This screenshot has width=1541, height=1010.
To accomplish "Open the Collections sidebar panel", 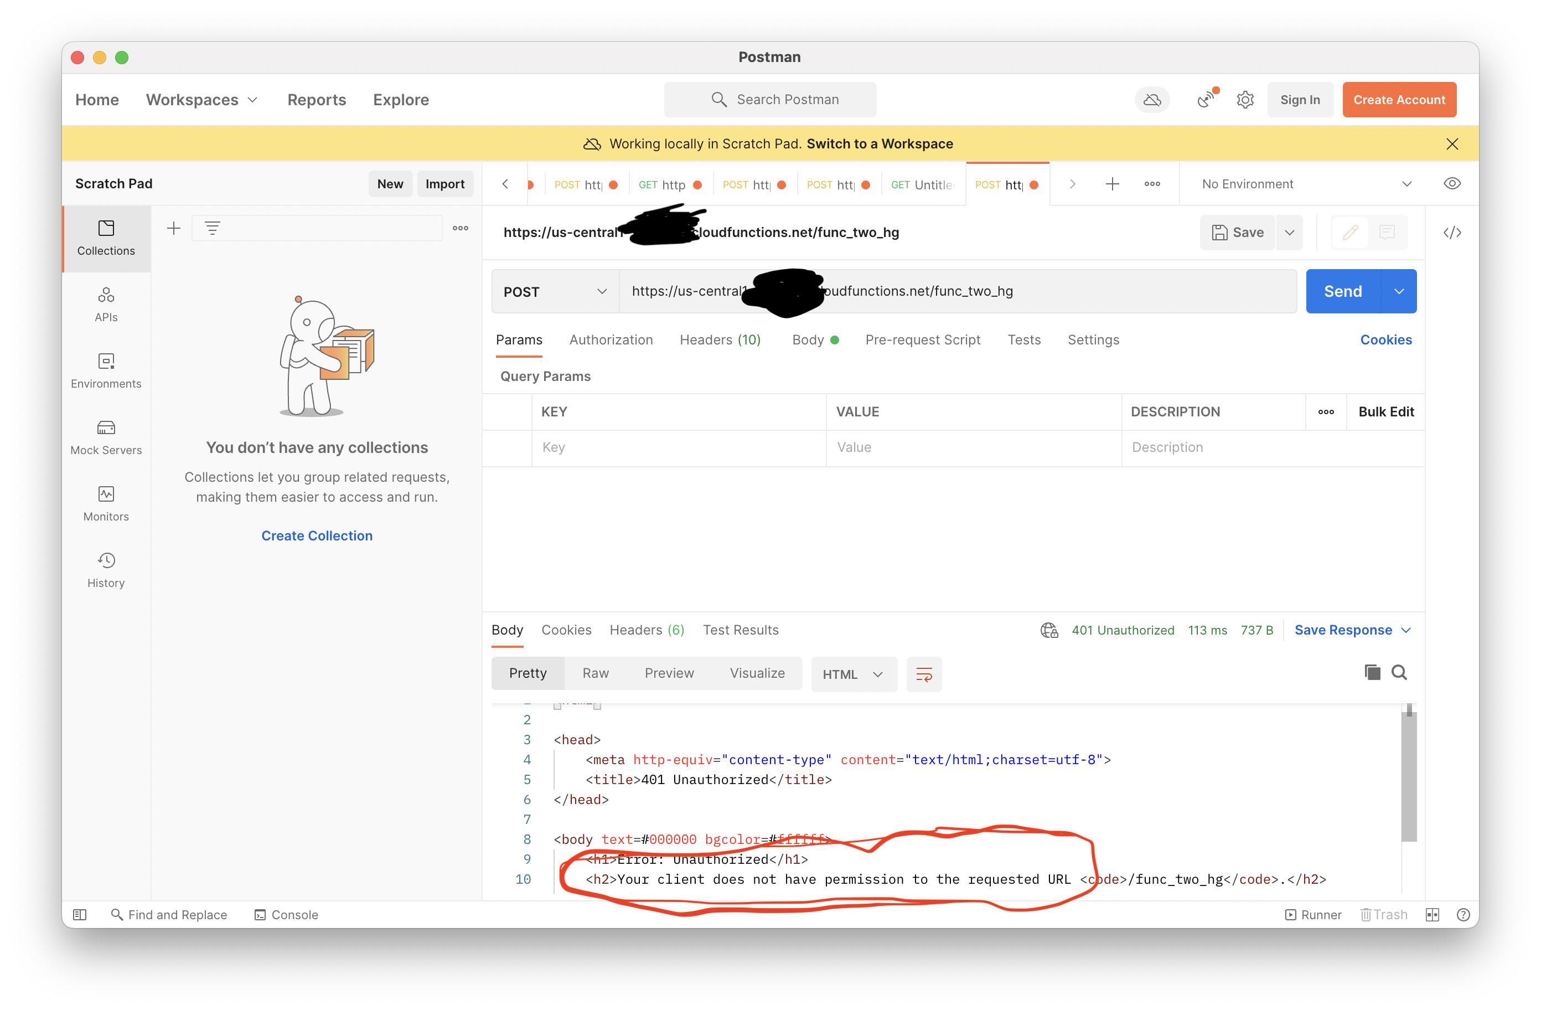I will pos(106,238).
